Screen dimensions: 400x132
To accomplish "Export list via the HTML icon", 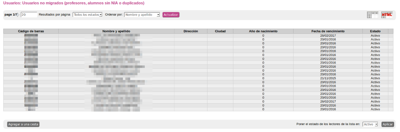I will click(x=387, y=15).
